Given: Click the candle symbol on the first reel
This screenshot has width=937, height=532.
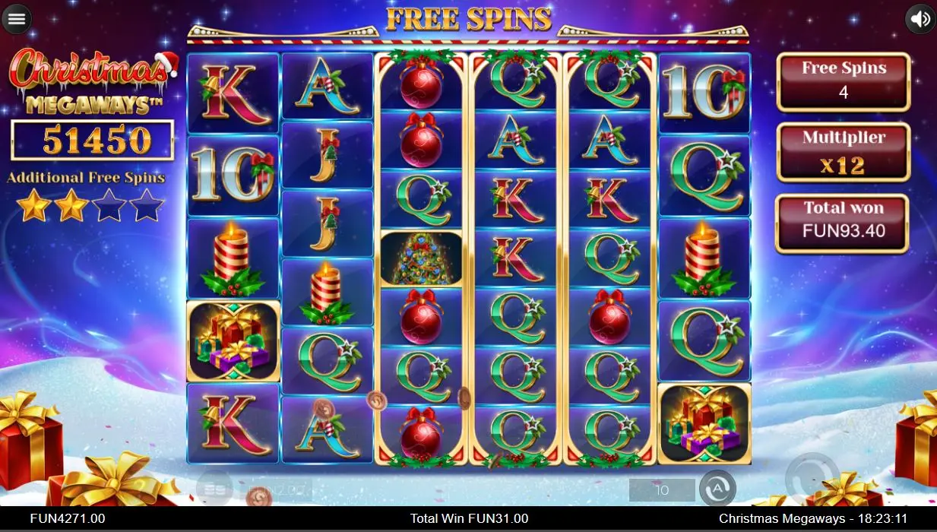Looking at the screenshot, I should pyautogui.click(x=233, y=258).
